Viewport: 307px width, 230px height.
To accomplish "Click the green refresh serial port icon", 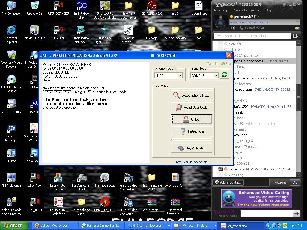I will click(224, 75).
